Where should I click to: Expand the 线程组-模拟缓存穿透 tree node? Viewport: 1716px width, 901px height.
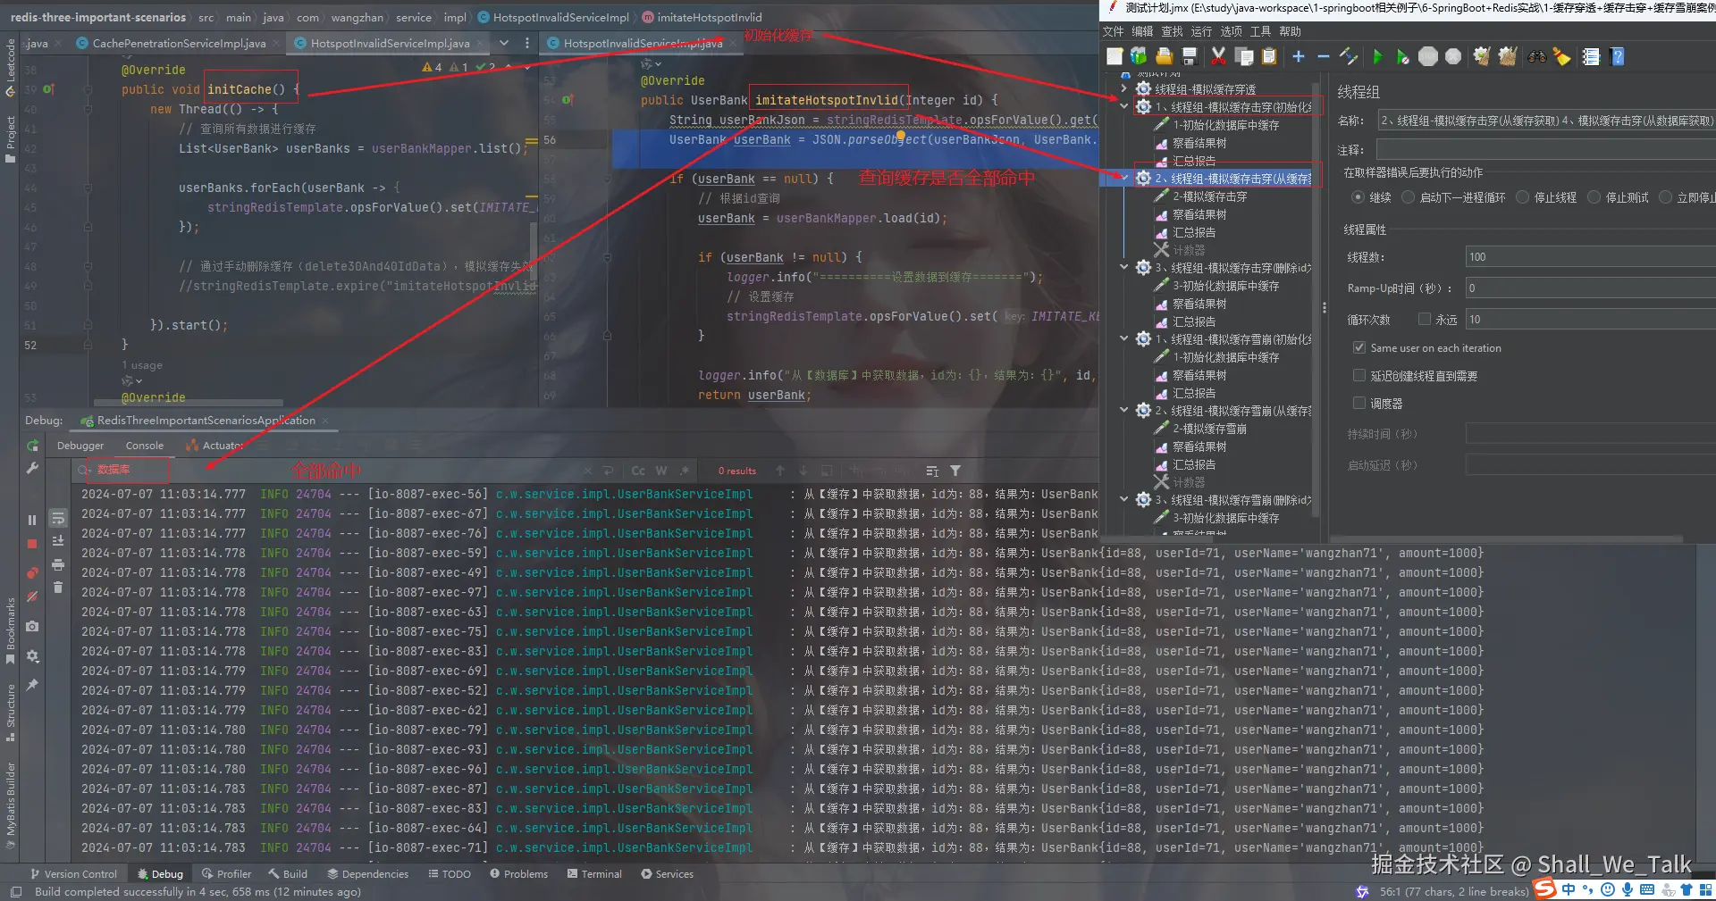point(1124,88)
